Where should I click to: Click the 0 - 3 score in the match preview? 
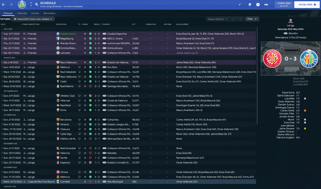tap(291, 59)
